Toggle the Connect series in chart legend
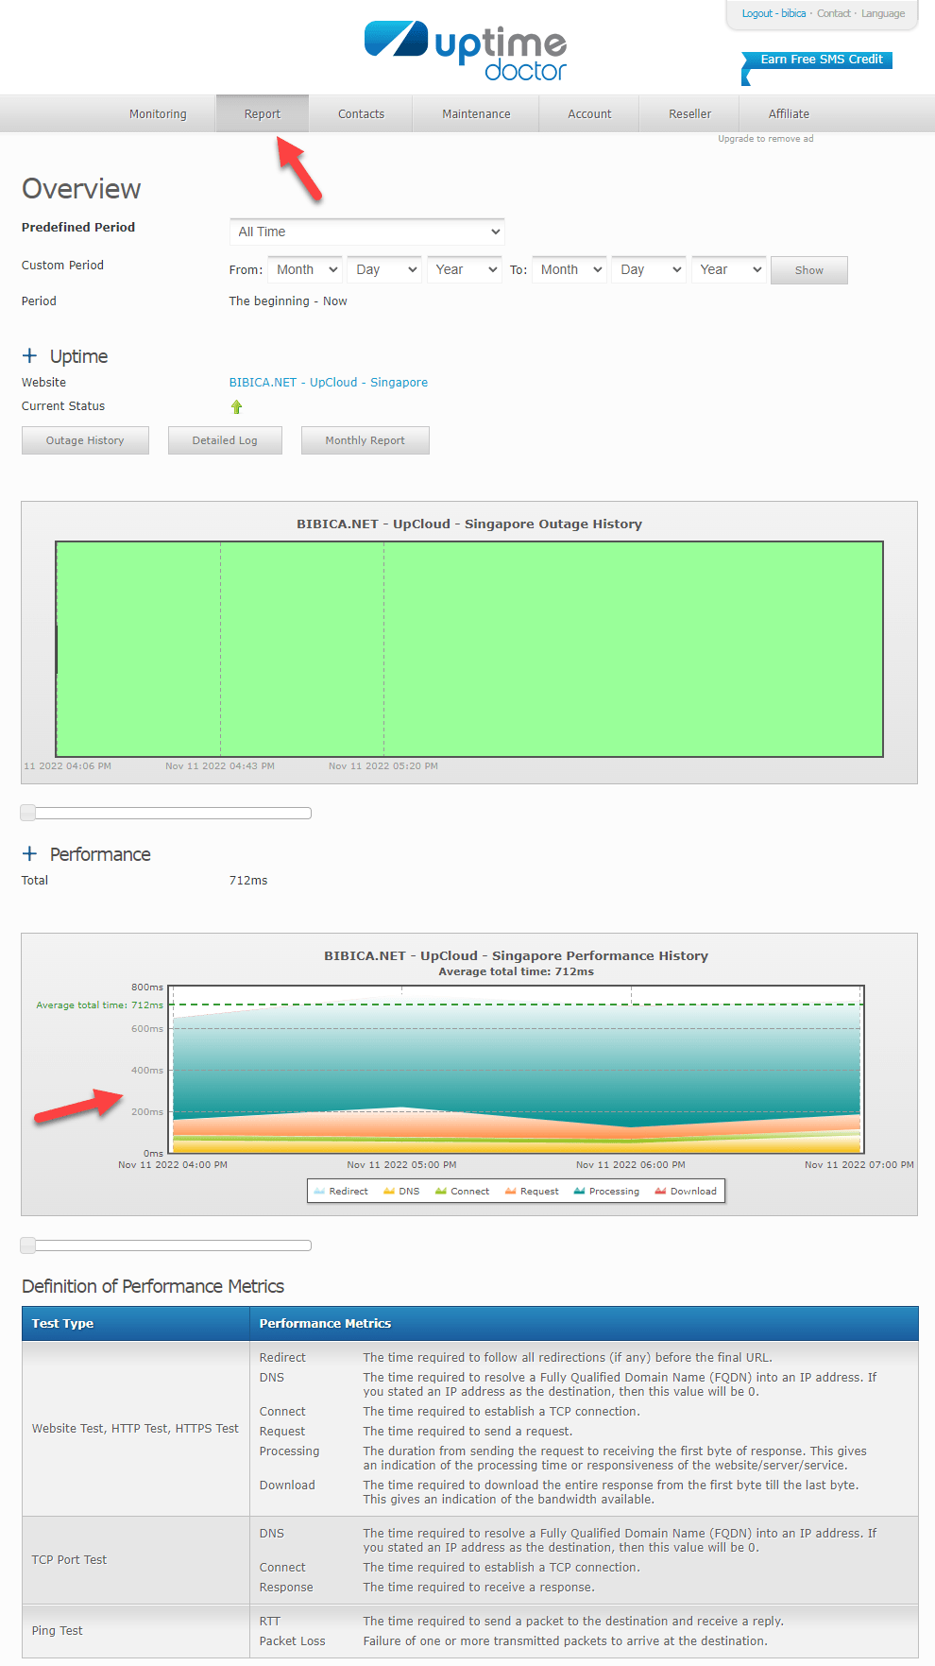This screenshot has height=1666, width=935. (x=462, y=1191)
